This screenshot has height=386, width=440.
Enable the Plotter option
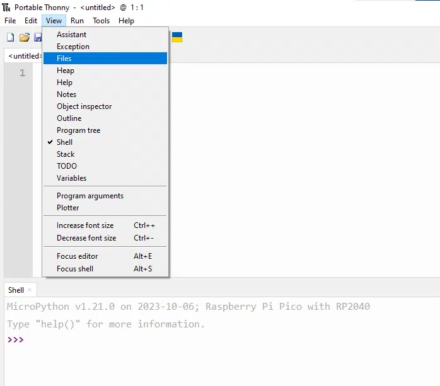105,208
